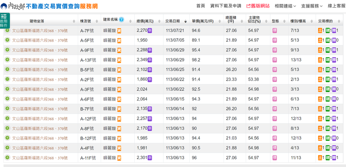Click the purple parking count icon in A-13F row
This screenshot has width=346, height=167.
pyautogui.click(x=334, y=60)
